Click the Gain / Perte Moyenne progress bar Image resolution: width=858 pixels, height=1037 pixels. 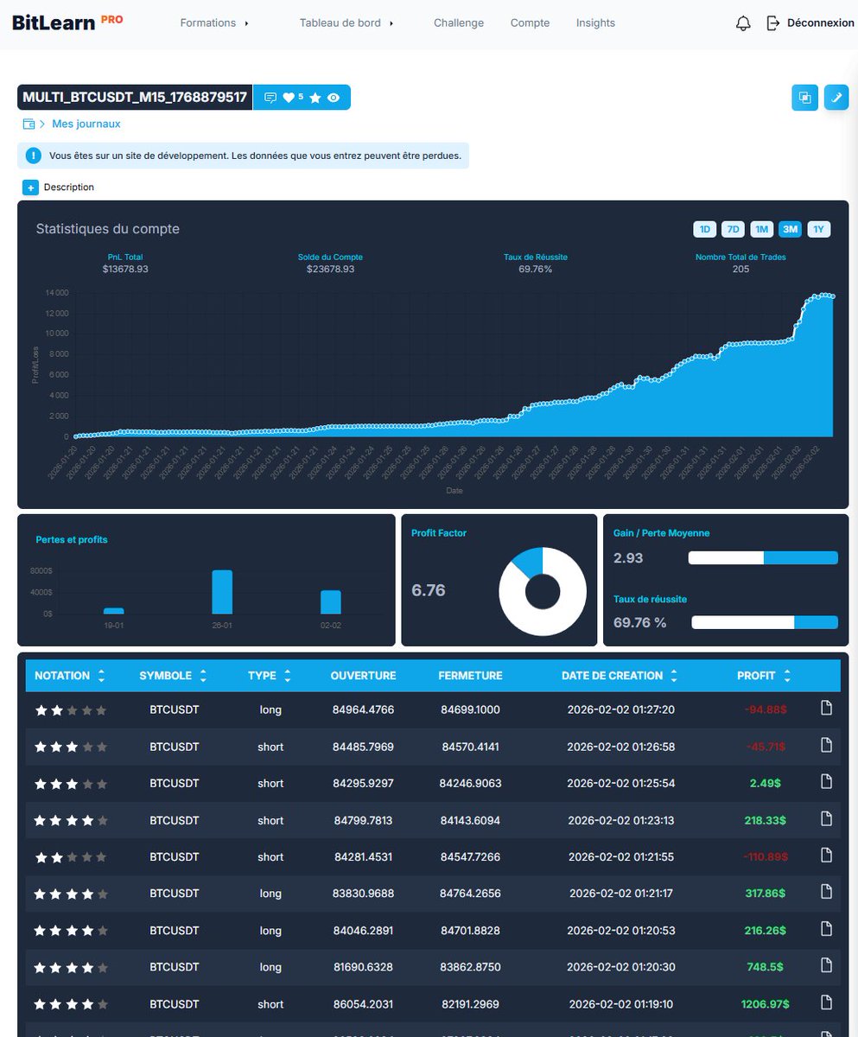click(763, 558)
